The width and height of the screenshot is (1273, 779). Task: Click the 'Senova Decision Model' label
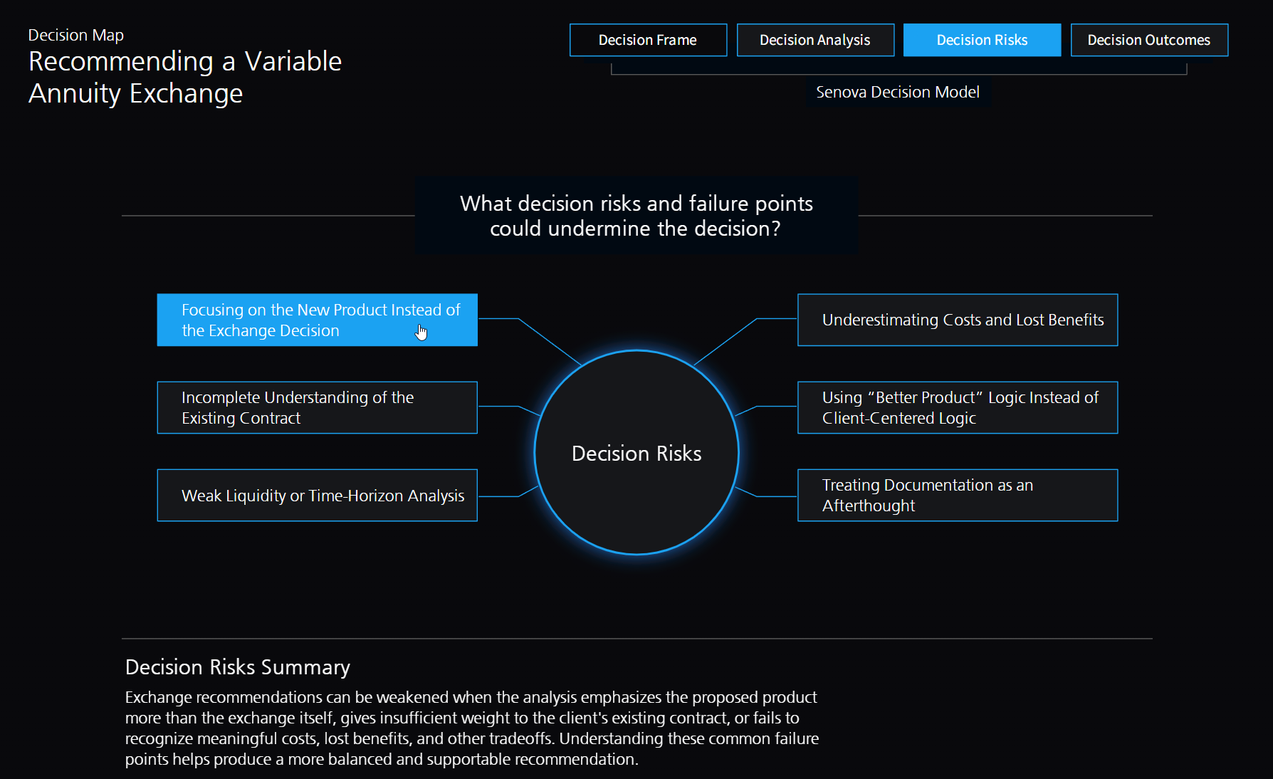tap(898, 92)
